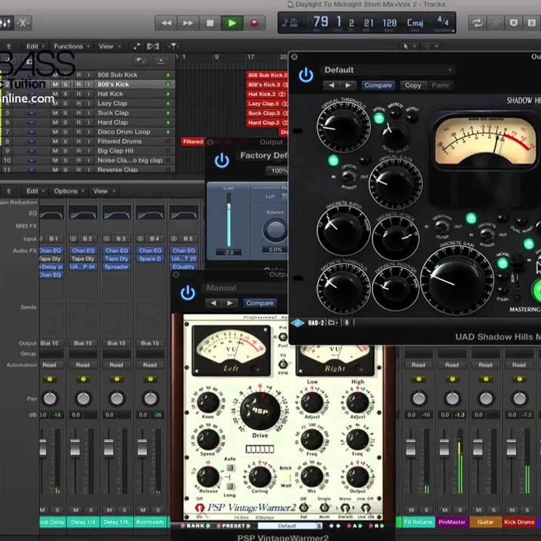541x541 pixels.
Task: Open the Mixer View menu
Action: [104, 191]
